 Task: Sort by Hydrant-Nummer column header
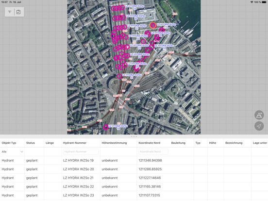(x=75, y=143)
